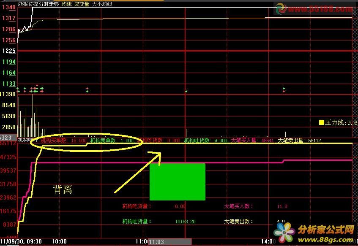Viewport: 358px width, 246px height.
Task: Select the large green rectangle annotation
Action: pos(178,182)
